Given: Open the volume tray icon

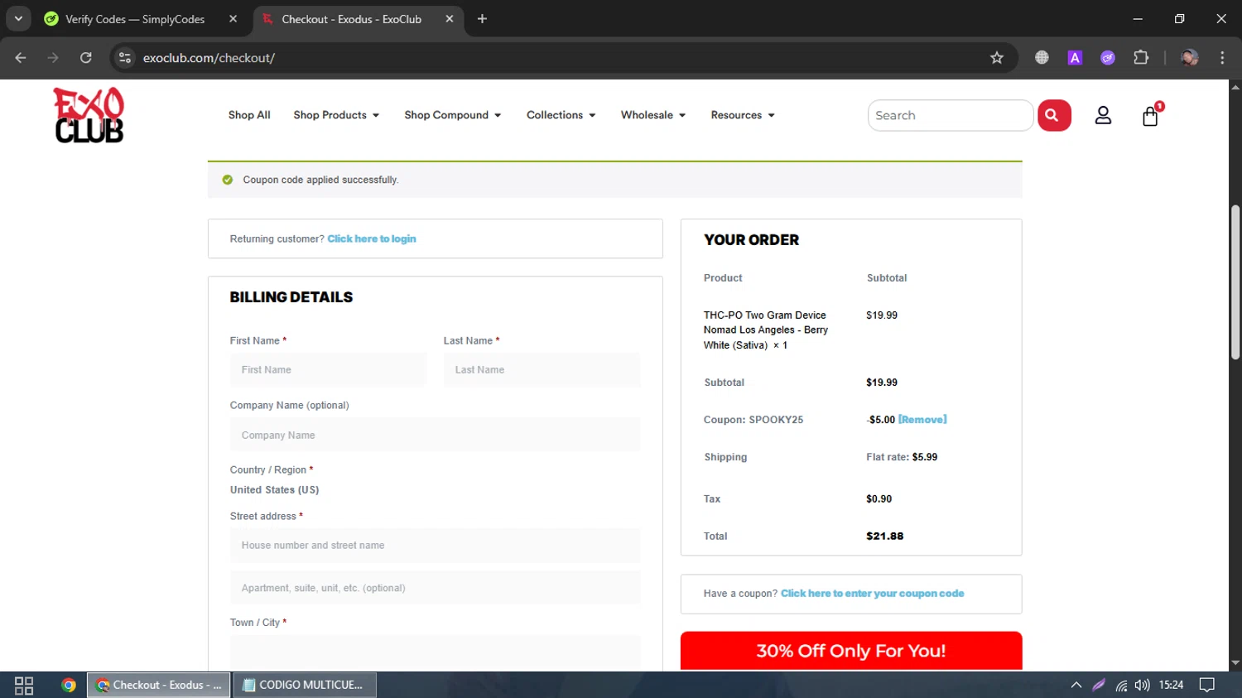Looking at the screenshot, I should pos(1143,686).
